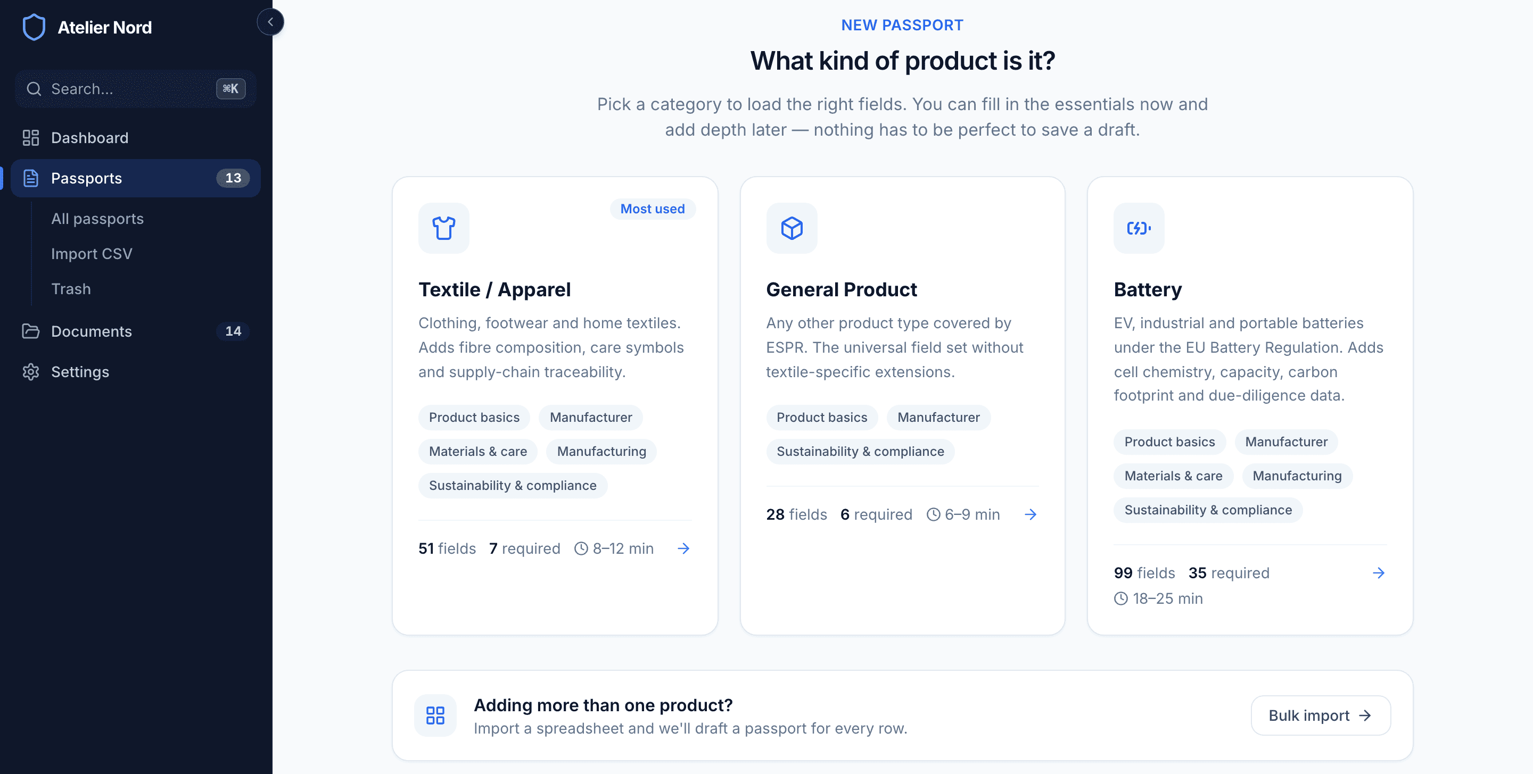The height and width of the screenshot is (774, 1533).
Task: Click the Bulk import button
Action: pos(1320,715)
